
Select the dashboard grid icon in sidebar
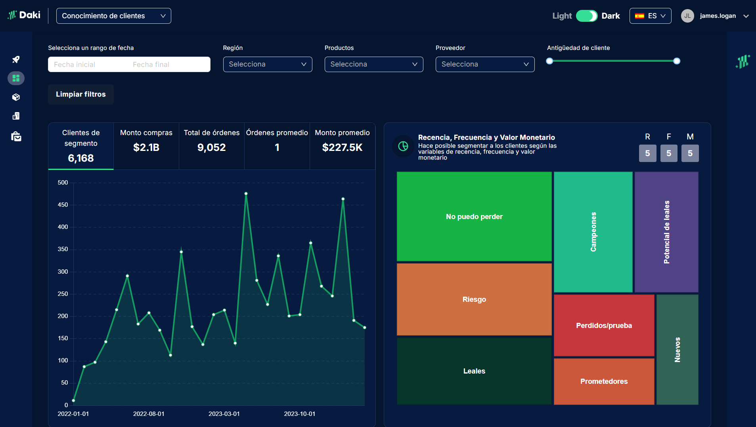16,78
